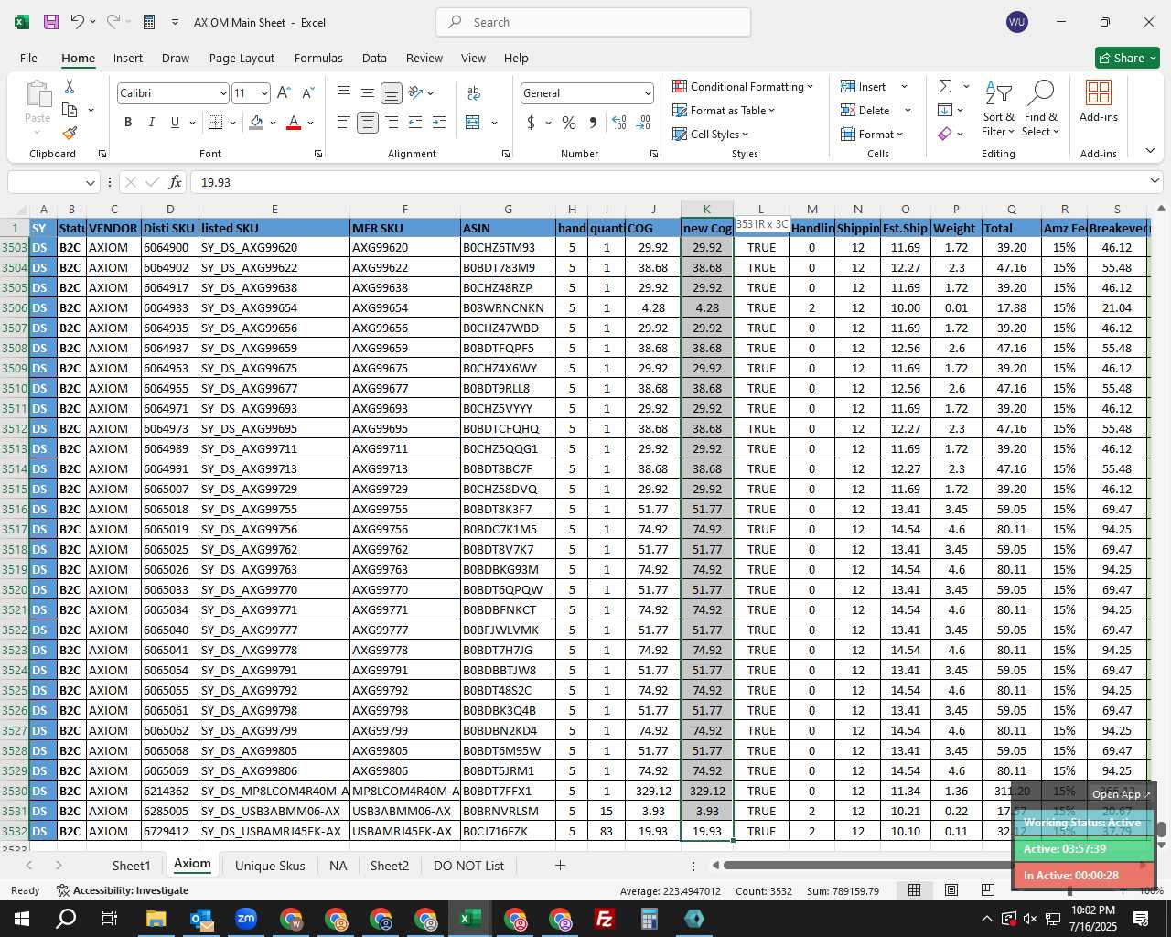Click the Wrap Text icon
Screen dimensions: 1171x937
tap(474, 93)
